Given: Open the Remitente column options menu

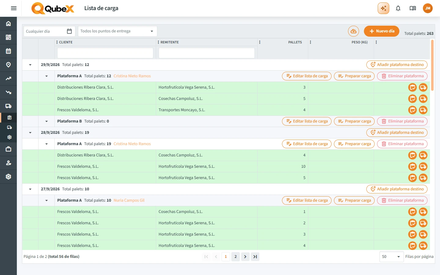Looking at the screenshot, I should pos(158,42).
